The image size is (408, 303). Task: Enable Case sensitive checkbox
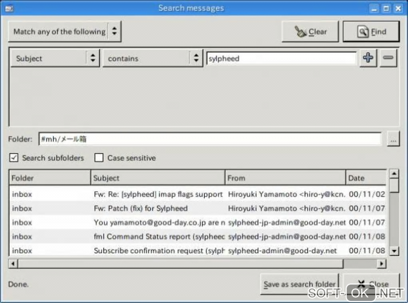[x=99, y=158]
